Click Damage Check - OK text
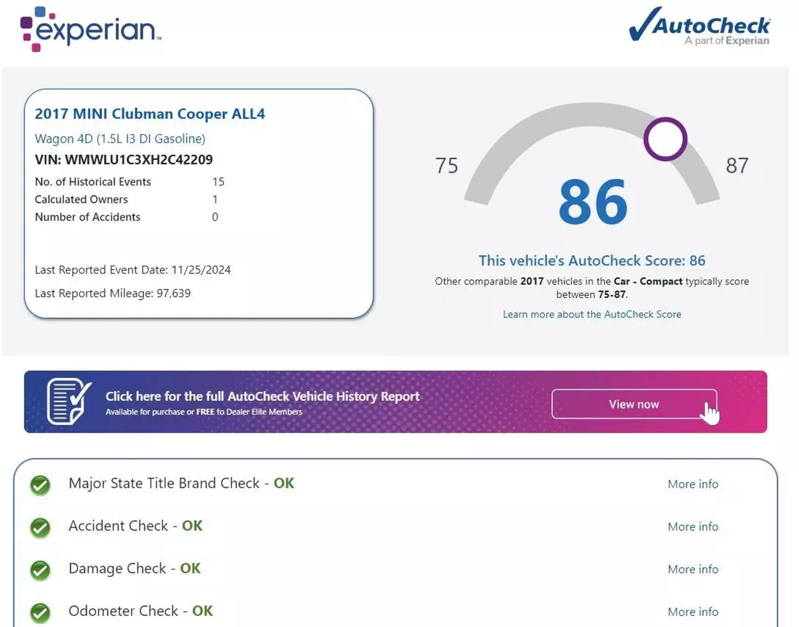Screen dimensions: 799x627 click(135, 569)
